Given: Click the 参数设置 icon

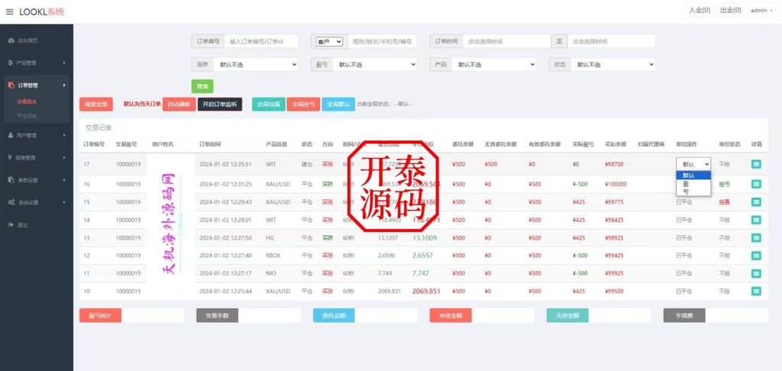Looking at the screenshot, I should pos(11,180).
